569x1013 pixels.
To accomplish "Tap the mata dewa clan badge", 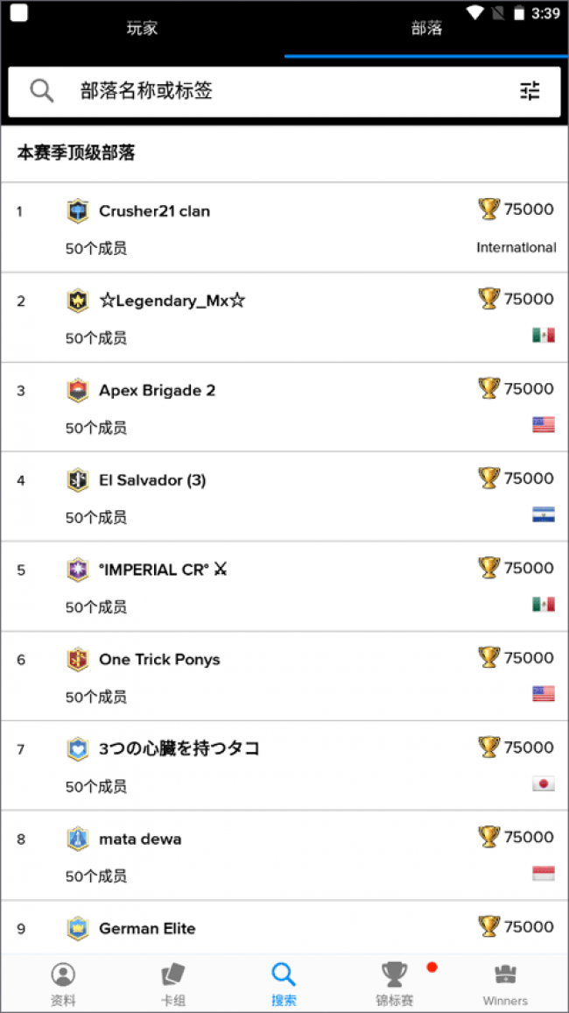I will click(78, 839).
